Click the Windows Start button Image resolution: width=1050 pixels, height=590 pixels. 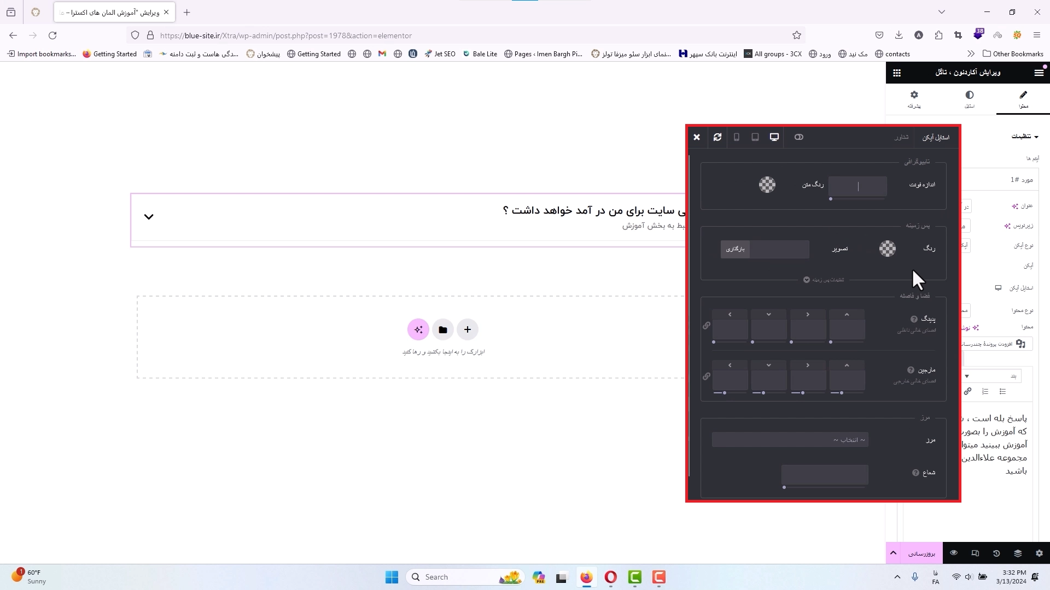[x=392, y=577]
